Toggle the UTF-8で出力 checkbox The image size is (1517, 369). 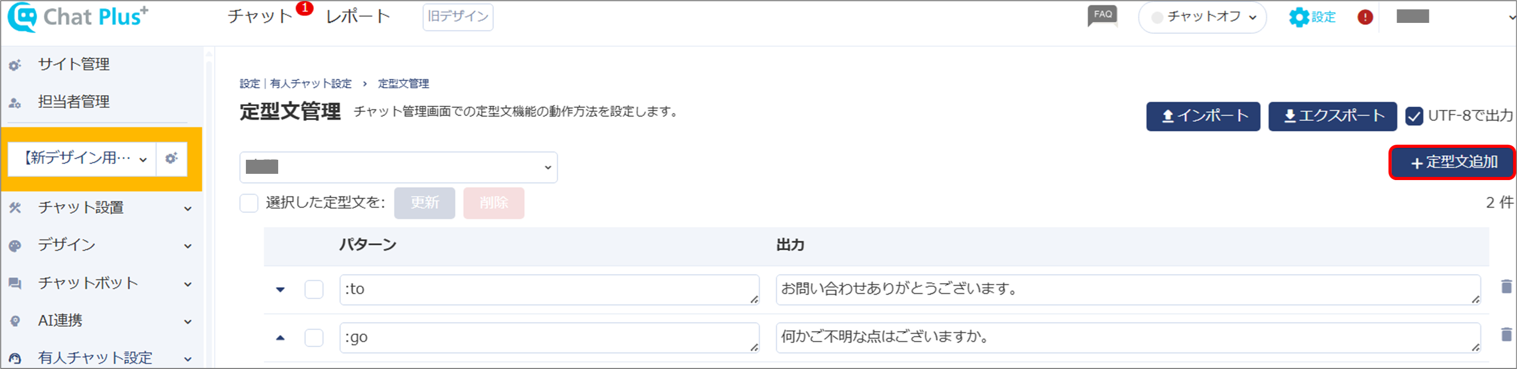[x=1414, y=116]
